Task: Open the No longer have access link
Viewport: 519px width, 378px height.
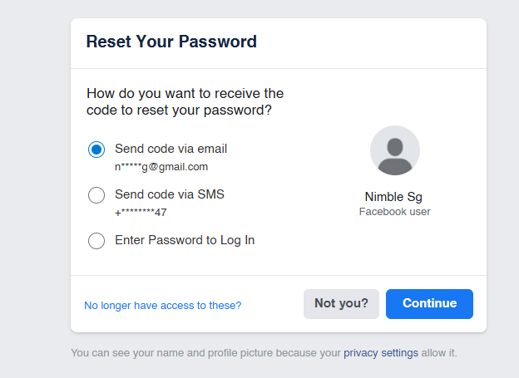Action: pyautogui.click(x=163, y=306)
